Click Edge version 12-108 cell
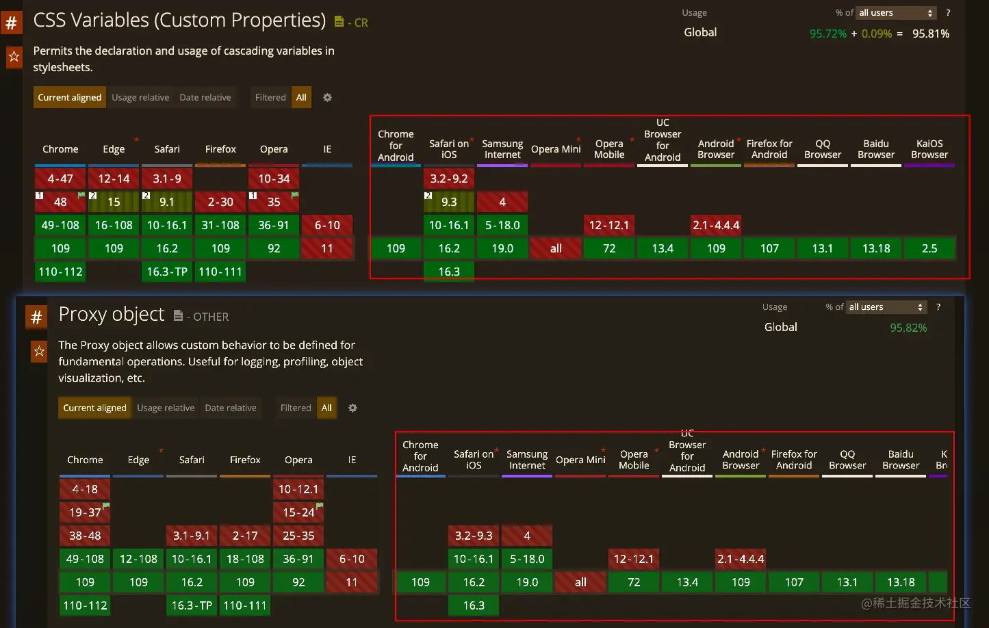The width and height of the screenshot is (989, 628). [138, 559]
